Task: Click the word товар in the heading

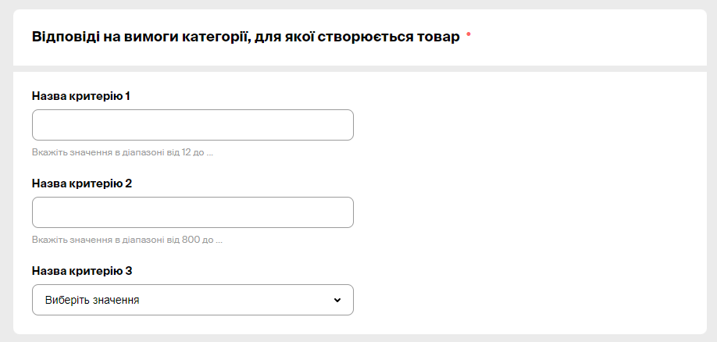Action: click(x=435, y=37)
